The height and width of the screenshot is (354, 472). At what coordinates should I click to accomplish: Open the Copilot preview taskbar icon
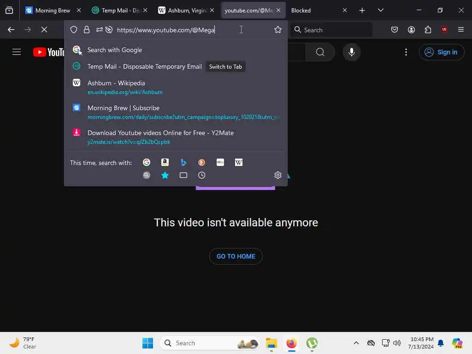457,343
